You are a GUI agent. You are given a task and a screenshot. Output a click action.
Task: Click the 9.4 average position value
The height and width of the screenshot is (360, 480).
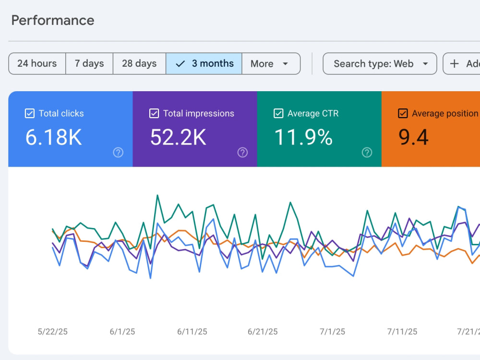413,137
